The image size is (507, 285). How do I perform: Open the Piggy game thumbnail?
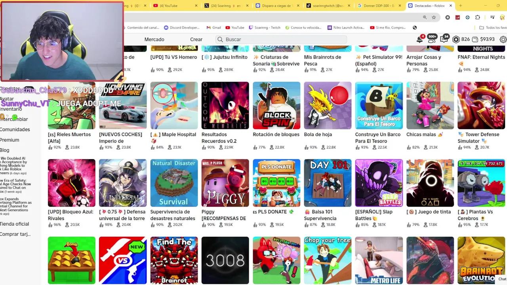[225, 183]
